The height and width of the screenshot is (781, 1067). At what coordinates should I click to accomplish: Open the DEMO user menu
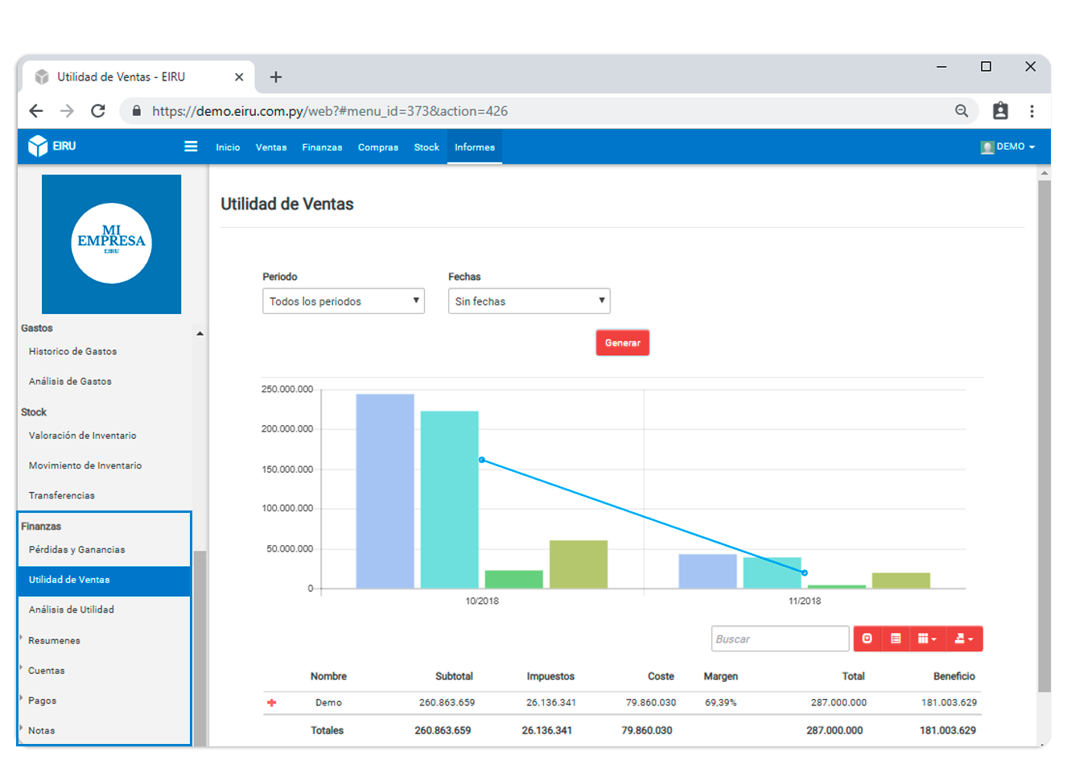pyautogui.click(x=1008, y=147)
